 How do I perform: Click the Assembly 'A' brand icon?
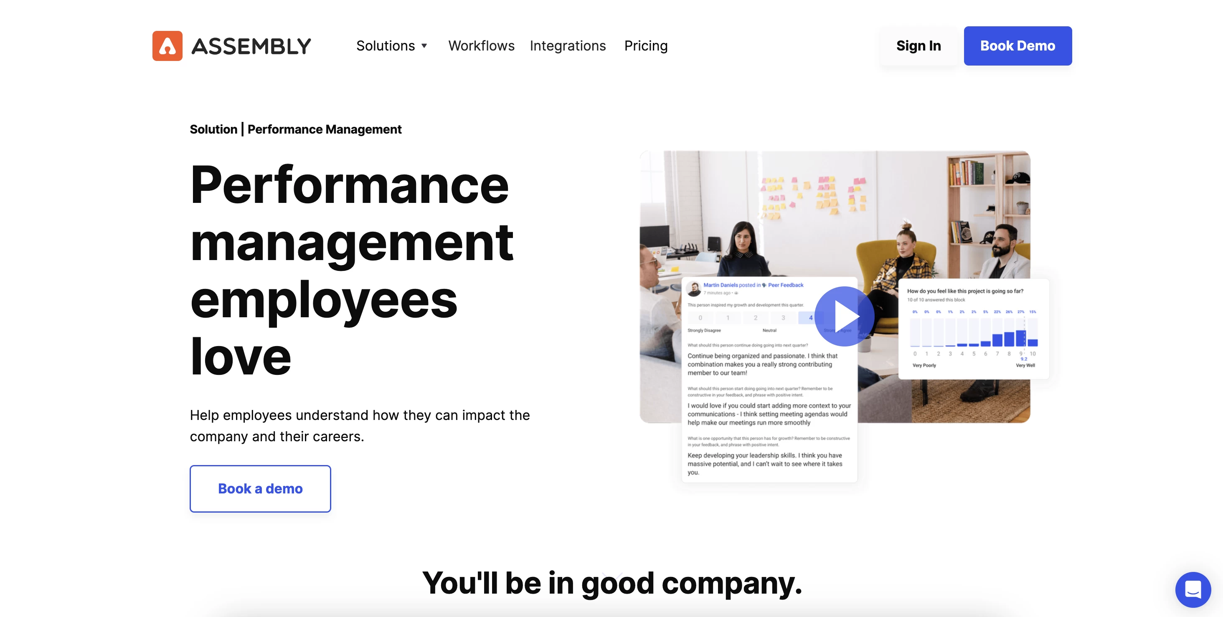coord(165,45)
